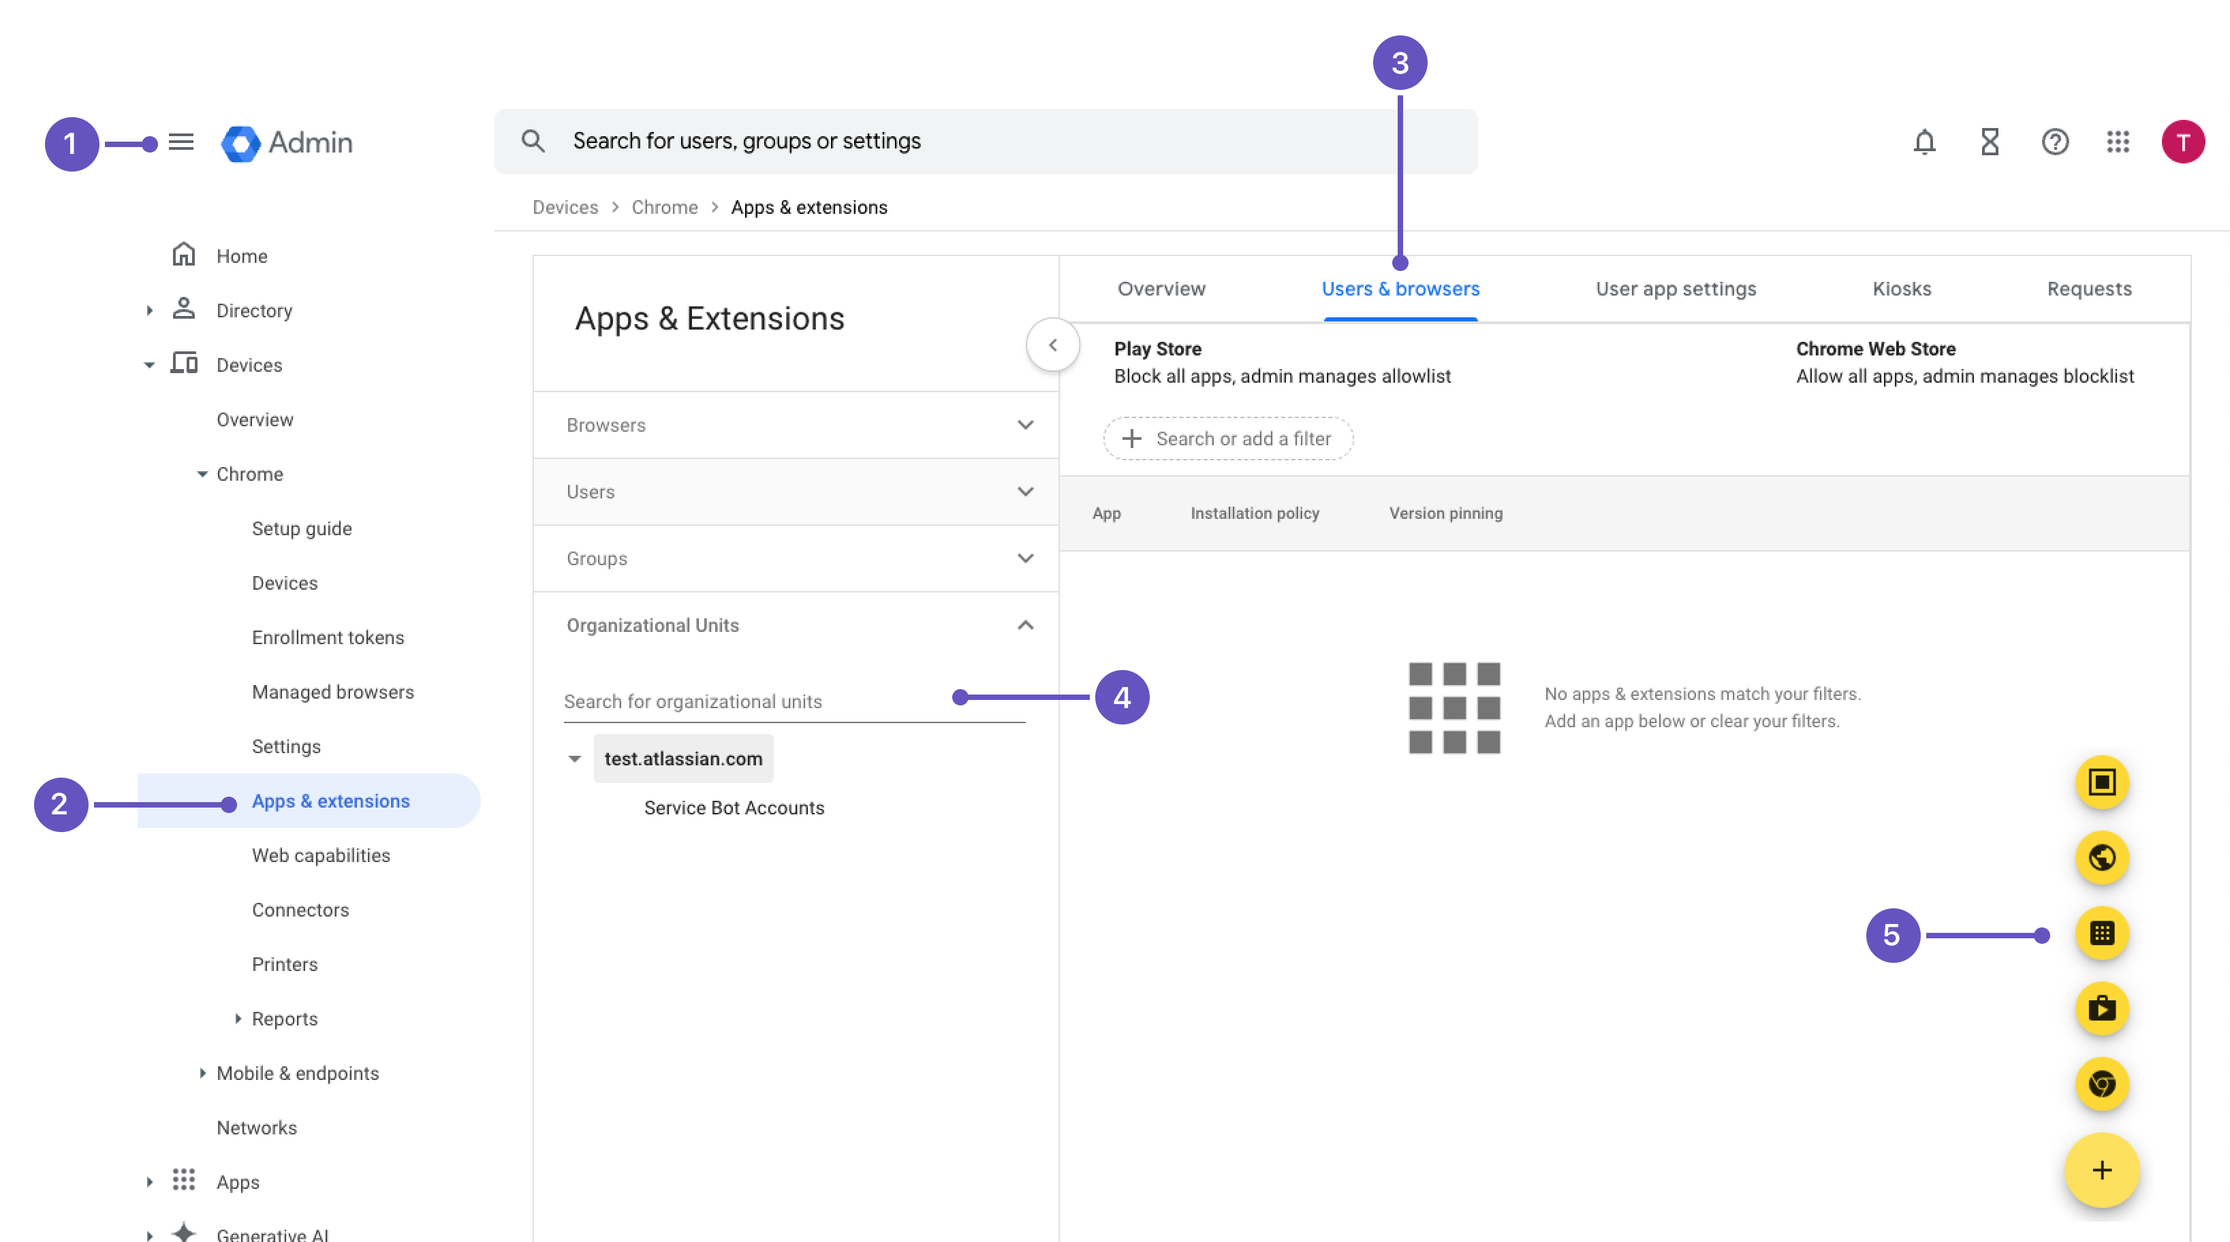This screenshot has width=2230, height=1242.
Task: Click the top search users field
Action: click(x=985, y=141)
